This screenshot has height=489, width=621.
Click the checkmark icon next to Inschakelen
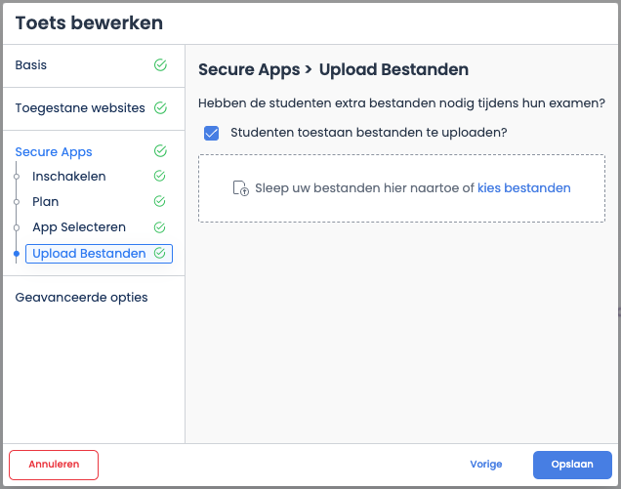point(159,176)
